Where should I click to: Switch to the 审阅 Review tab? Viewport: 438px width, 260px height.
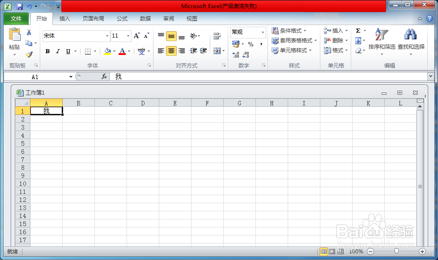coord(168,19)
